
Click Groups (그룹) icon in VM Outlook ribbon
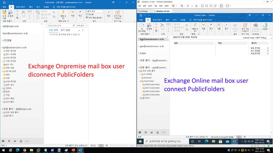(x=219, y=25)
